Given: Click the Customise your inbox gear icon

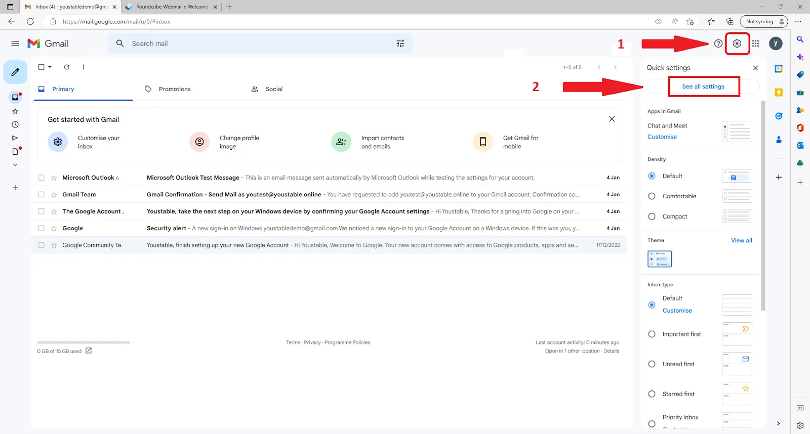Looking at the screenshot, I should click(58, 142).
